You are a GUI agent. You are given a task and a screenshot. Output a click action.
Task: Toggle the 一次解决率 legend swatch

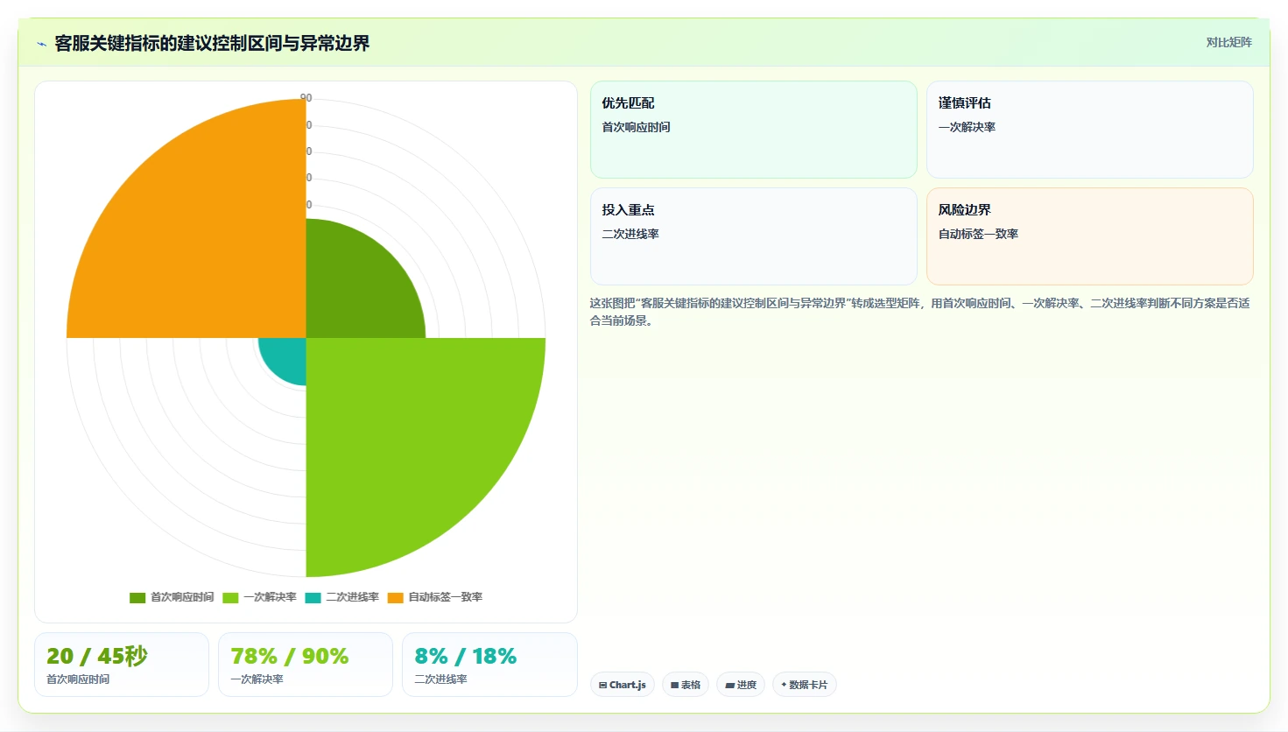[230, 598]
